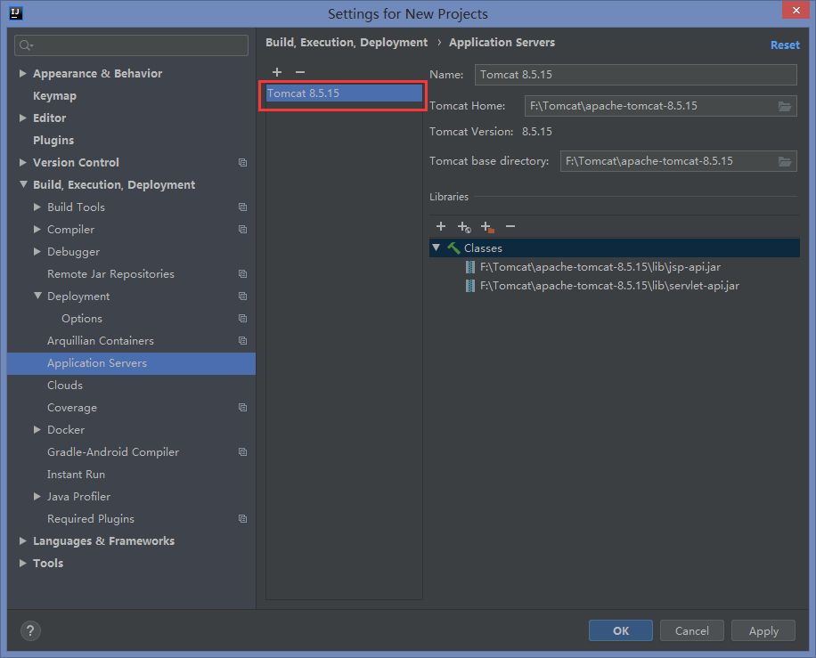Expand Docker node
Viewport: 816px width, 658px height.
[x=37, y=430]
